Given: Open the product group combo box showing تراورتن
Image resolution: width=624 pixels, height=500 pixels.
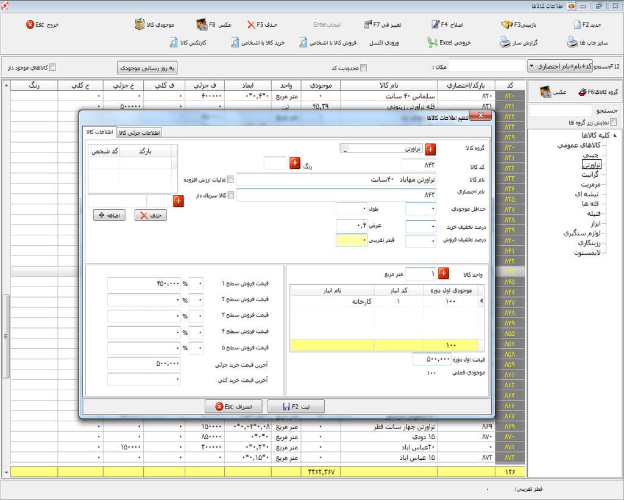Looking at the screenshot, I should (381, 149).
